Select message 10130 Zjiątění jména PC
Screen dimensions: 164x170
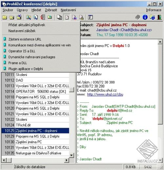(x=35, y=142)
